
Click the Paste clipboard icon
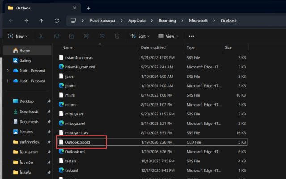[71, 36]
